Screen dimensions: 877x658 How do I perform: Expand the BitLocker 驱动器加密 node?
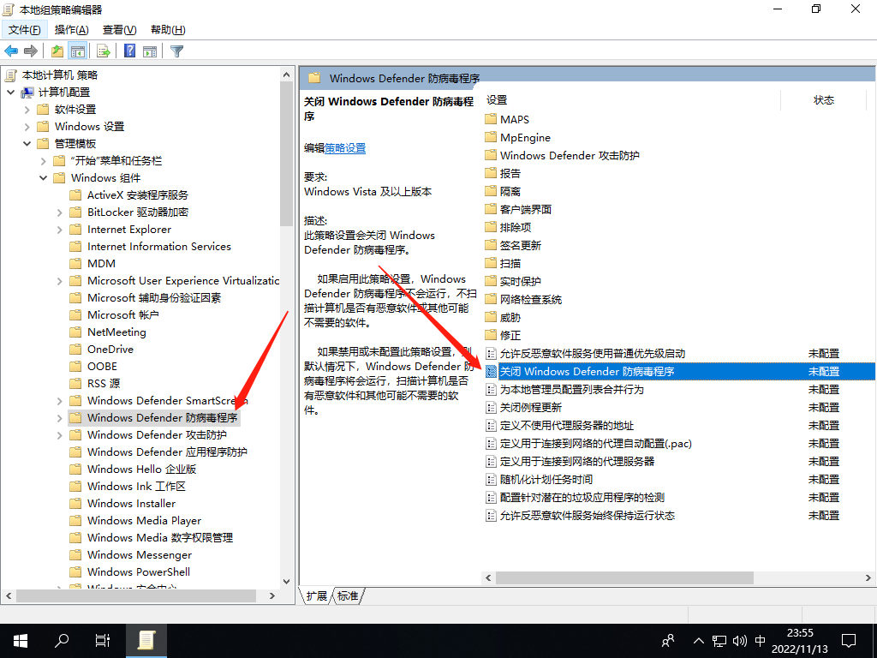(x=59, y=212)
